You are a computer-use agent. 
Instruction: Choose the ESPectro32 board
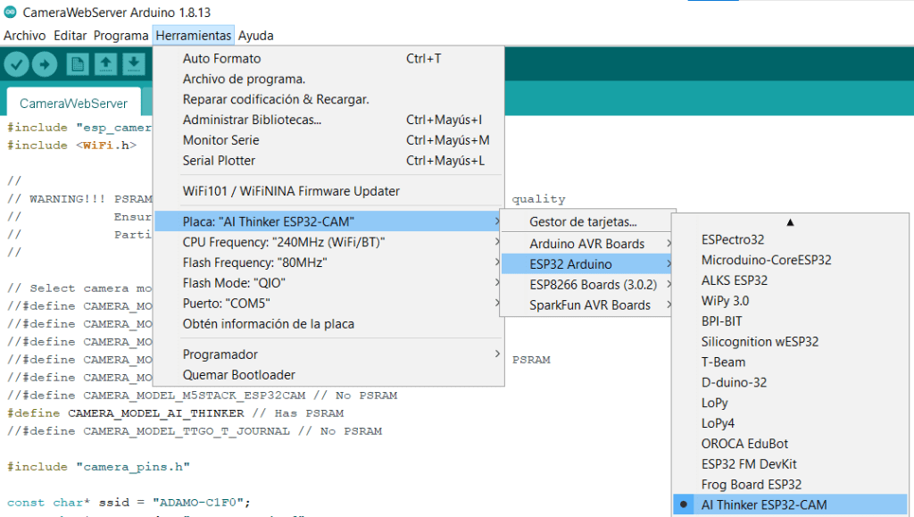pyautogui.click(x=732, y=239)
